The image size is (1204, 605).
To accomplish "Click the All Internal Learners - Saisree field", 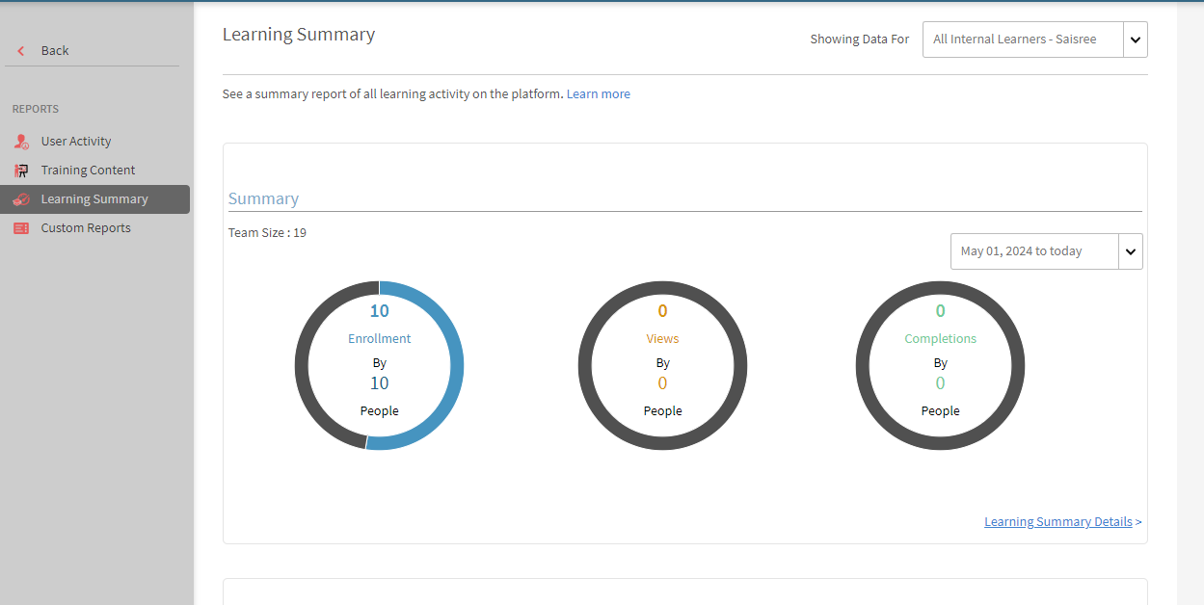I will (1022, 39).
